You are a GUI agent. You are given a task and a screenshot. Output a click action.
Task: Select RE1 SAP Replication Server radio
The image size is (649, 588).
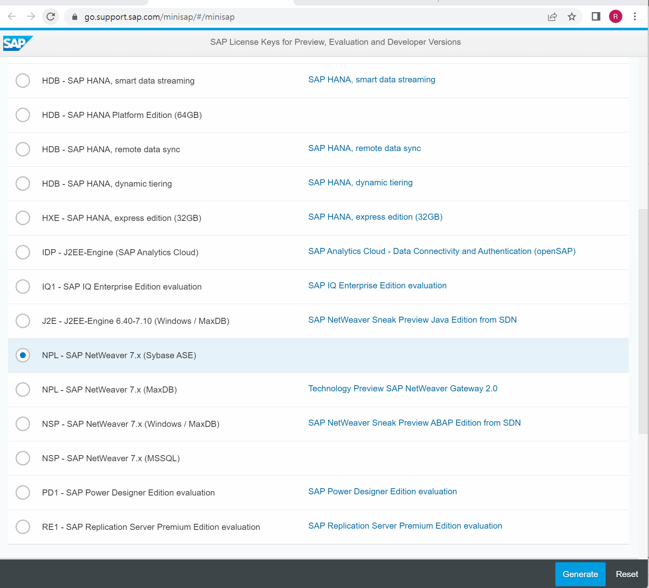click(23, 527)
